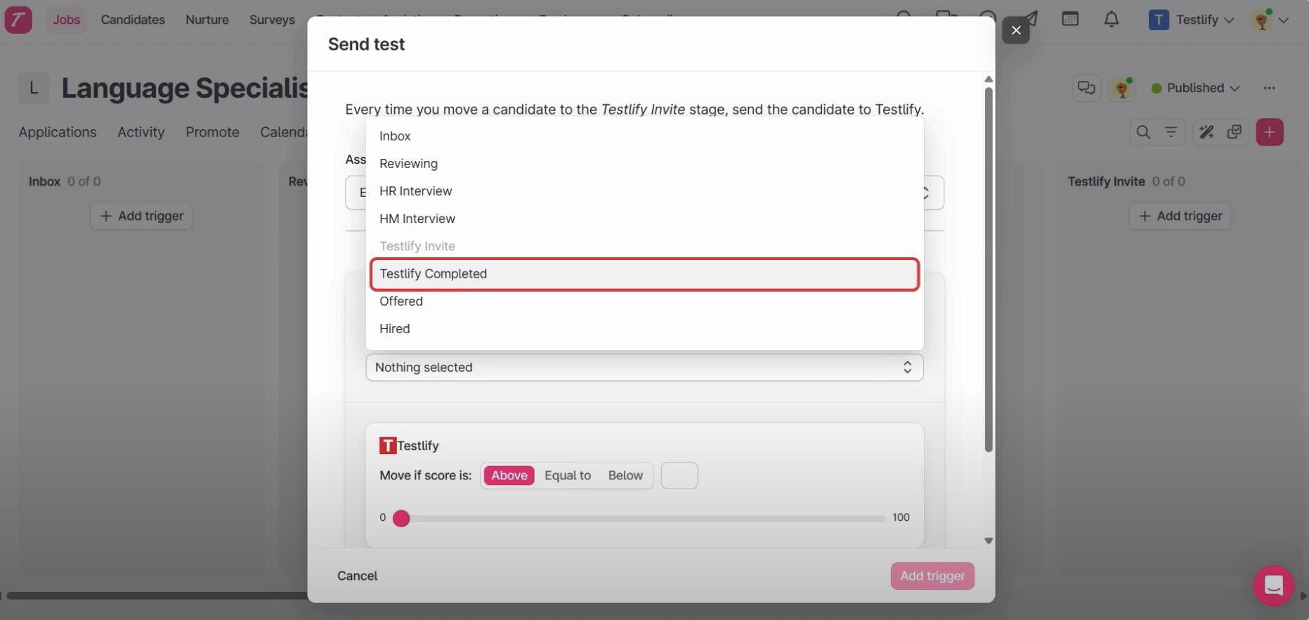1309x620 pixels.
Task: Open the filter icon in job toolbar
Action: coord(1171,132)
